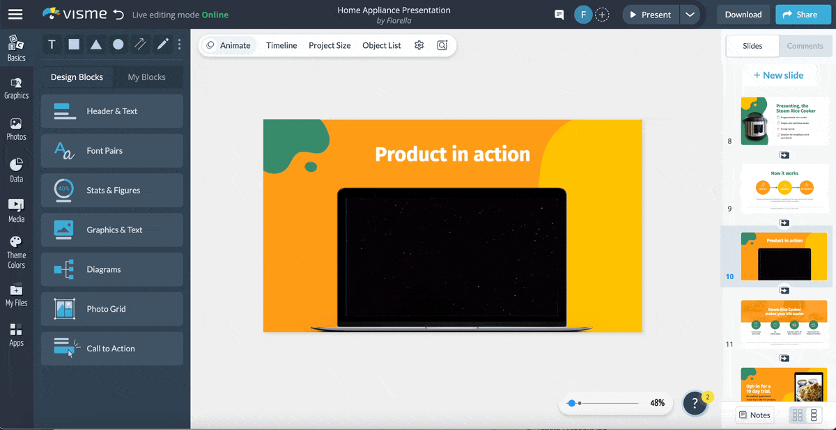Open the Comments tab
This screenshot has width=836, height=430.
tap(805, 46)
